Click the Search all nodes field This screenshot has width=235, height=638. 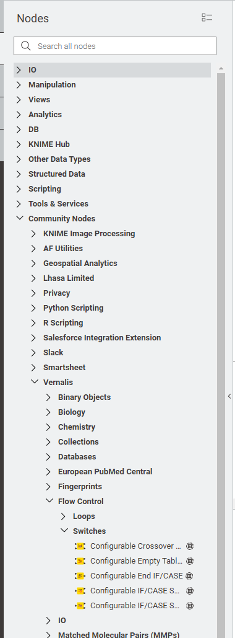[115, 46]
